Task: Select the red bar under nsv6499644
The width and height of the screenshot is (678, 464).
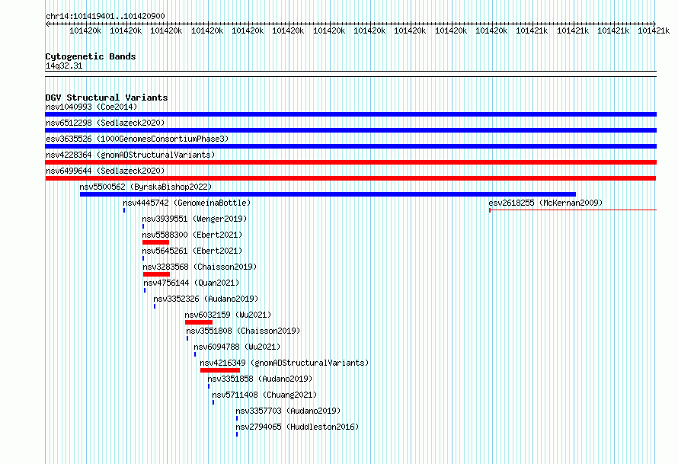Action: click(350, 178)
